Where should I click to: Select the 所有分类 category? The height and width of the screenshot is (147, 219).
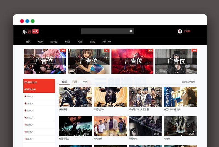39,89
